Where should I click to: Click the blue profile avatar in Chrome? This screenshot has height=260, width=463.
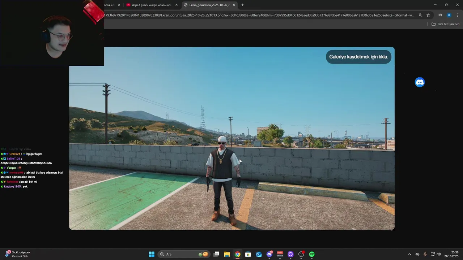tap(449, 15)
